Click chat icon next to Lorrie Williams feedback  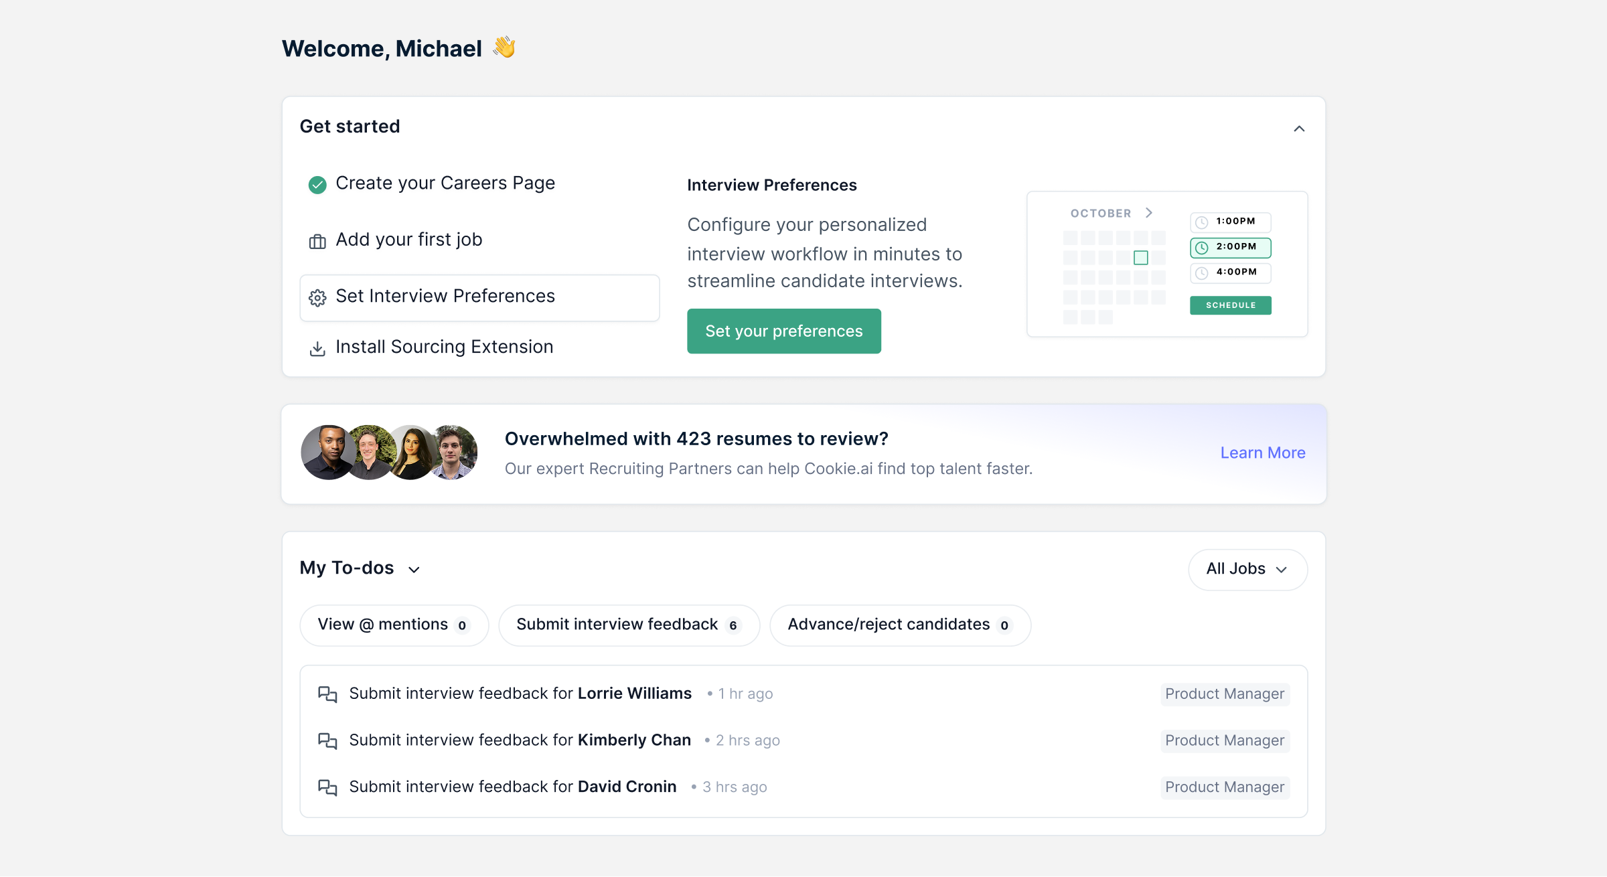coord(327,694)
